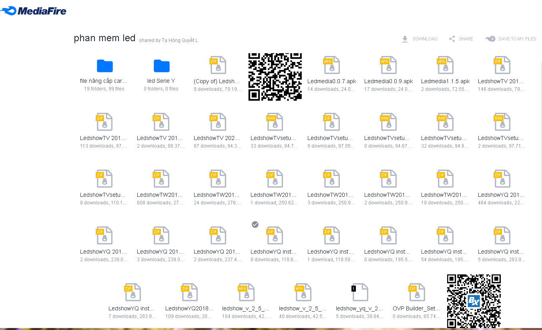The image size is (542, 330).
Task: Click '0 folders, 0 files' text
Action: [x=161, y=89]
